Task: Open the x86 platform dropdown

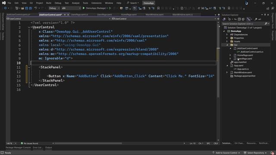Action: pos(71,8)
